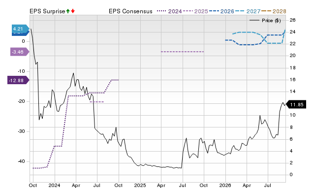315x188 pixels.
Task: Click the 11.85 current price flag
Action: coord(296,104)
